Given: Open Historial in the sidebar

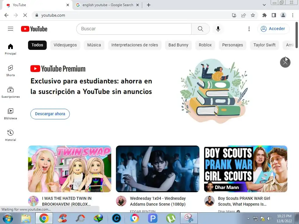Looking at the screenshot, I should 11,135.
